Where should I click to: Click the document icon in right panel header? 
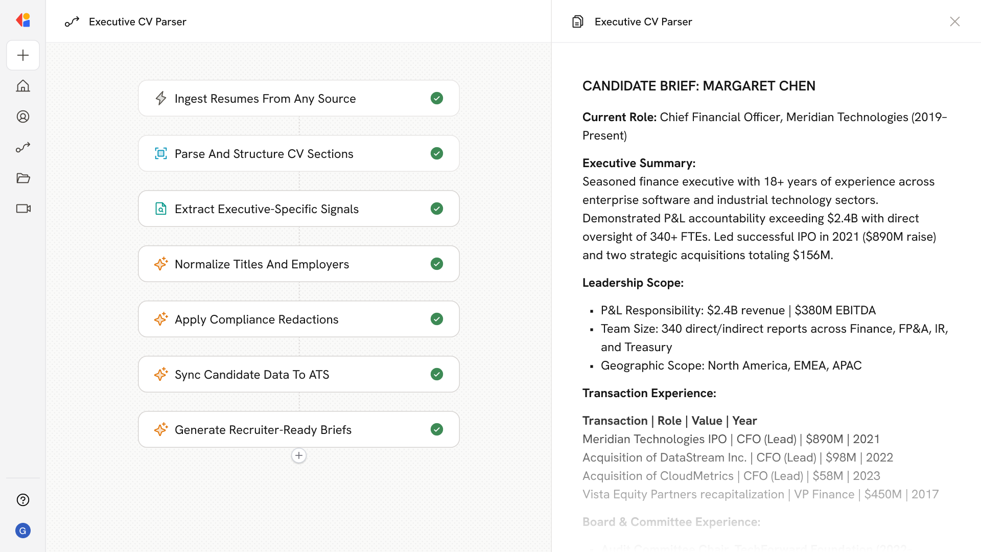click(577, 21)
